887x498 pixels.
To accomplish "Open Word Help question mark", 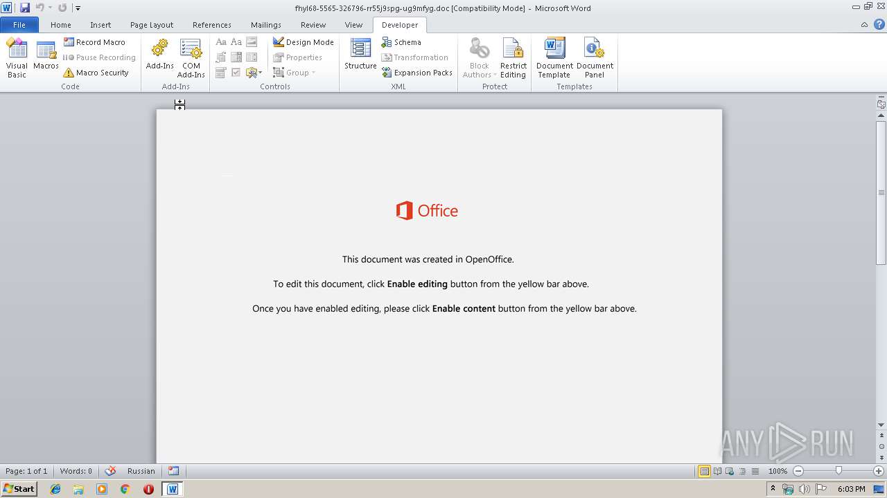I will [x=879, y=25].
